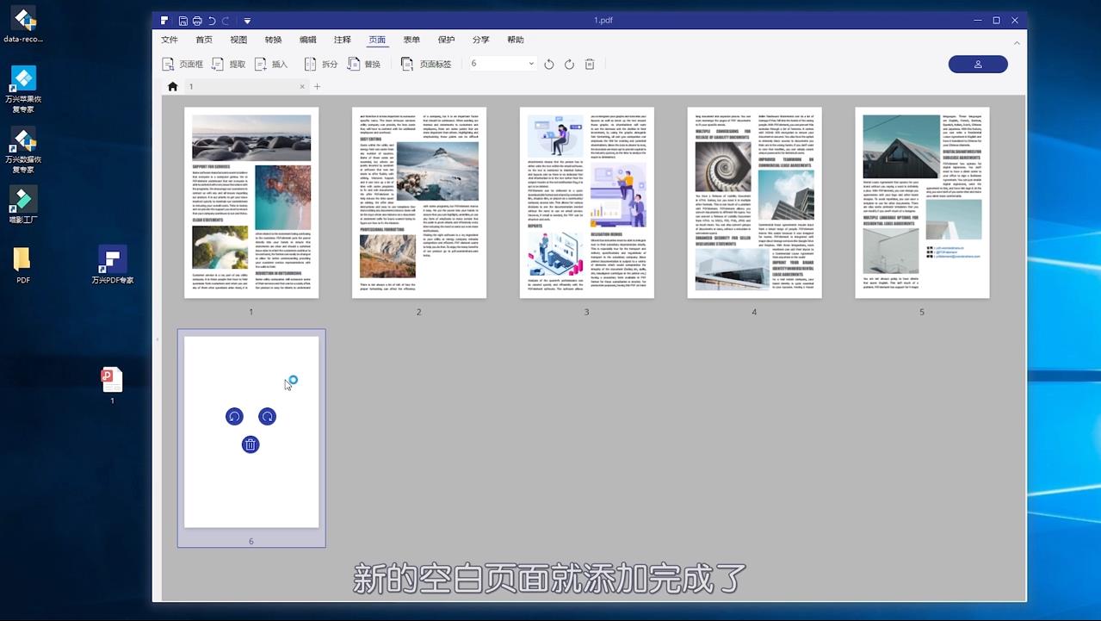Select page 2 thumbnail
1101x621 pixels.
click(419, 202)
